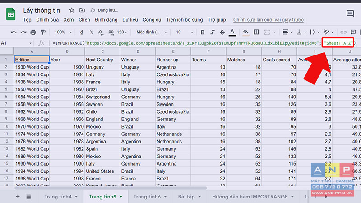Screen dimensions: 361x203
Task: Open the Chèn menu
Action: tap(84, 20)
